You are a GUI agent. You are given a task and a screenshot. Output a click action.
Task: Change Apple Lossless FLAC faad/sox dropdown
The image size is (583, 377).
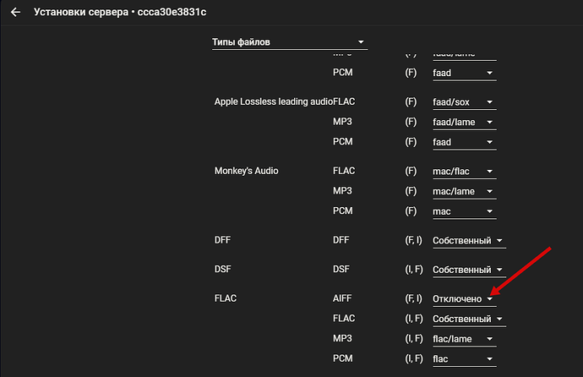tap(465, 102)
